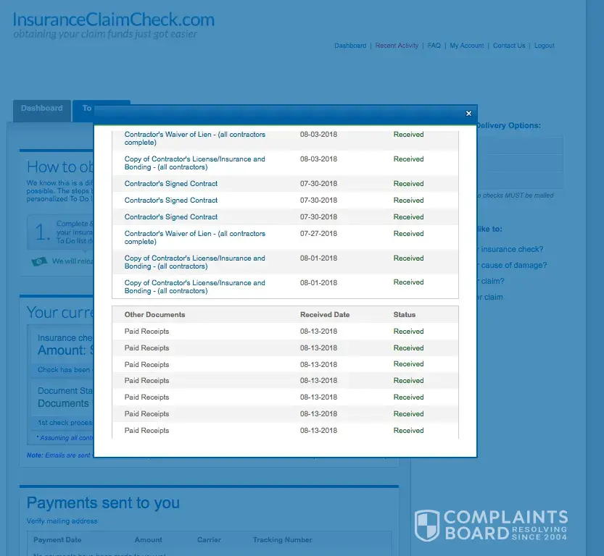
Task: Open Contractor's Waiver of Lien dated 07-27-2018
Action: click(194, 237)
